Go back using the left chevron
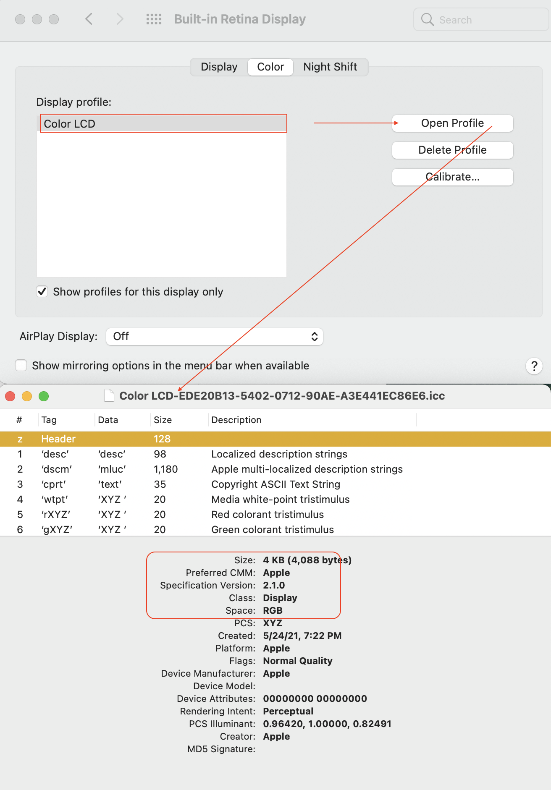The width and height of the screenshot is (551, 790). (x=89, y=19)
